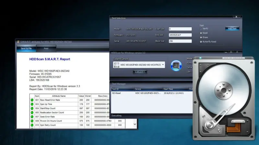259x145 pixels.
Task: Maximize the HDDScan for Windows window
Action: click(x=231, y=52)
